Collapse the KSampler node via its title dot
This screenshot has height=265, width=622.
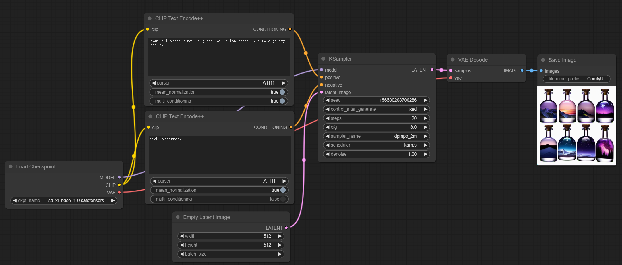pos(323,59)
